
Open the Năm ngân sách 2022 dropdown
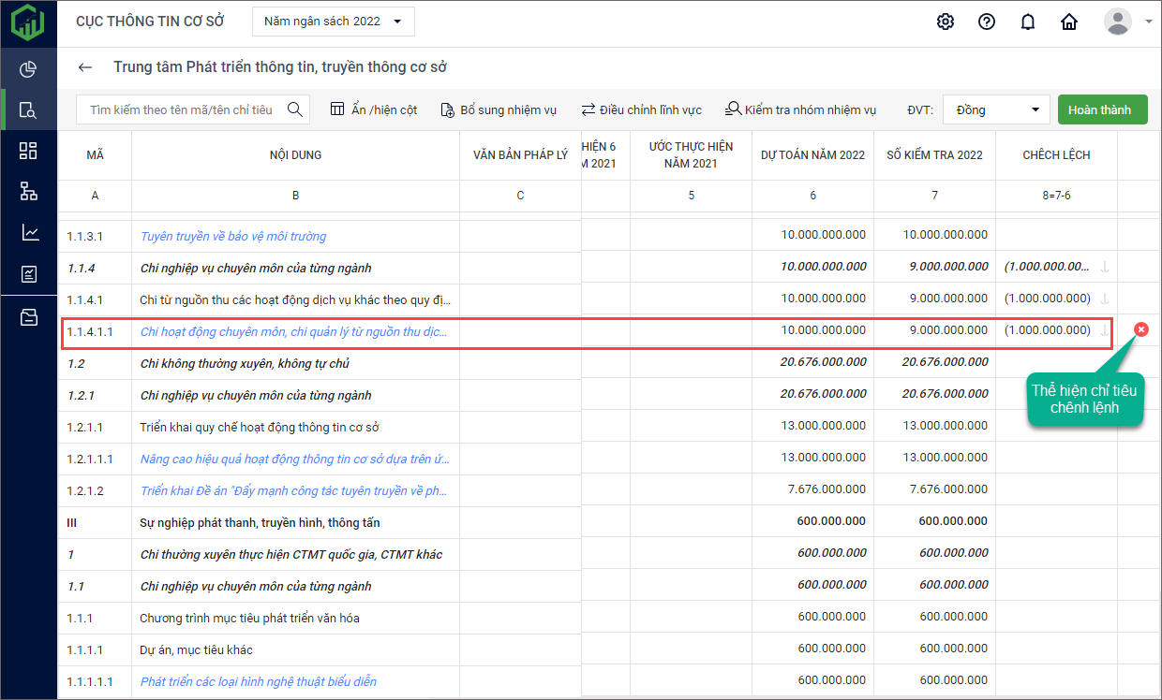point(333,22)
